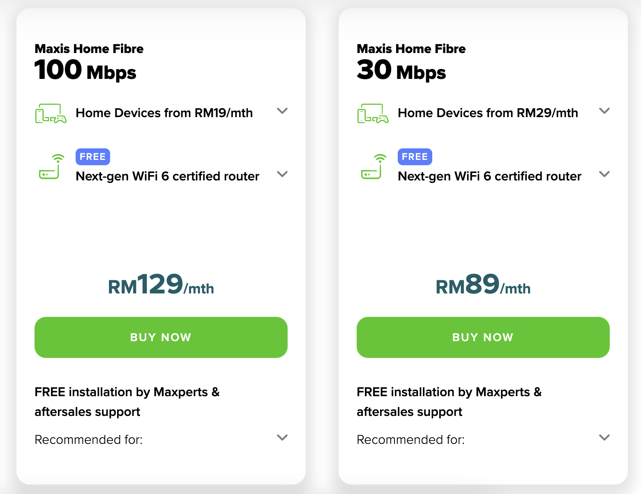This screenshot has height=494, width=641.
Task: Expand WiFi 6 router details, 100 Mbps plan
Action: tap(282, 174)
